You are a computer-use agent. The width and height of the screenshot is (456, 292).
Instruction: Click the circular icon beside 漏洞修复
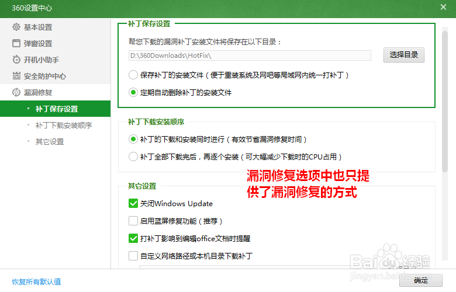16,92
